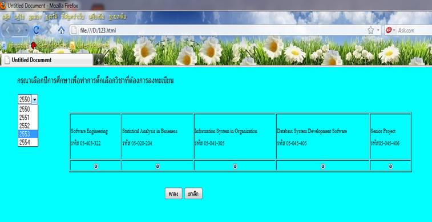The width and height of the screenshot is (432, 222).
Task: Open the Getting Started bookmark
Action: pyautogui.click(x=49, y=45)
